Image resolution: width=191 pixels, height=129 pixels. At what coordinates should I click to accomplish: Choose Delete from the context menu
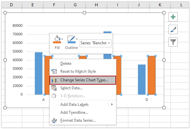[66, 64]
